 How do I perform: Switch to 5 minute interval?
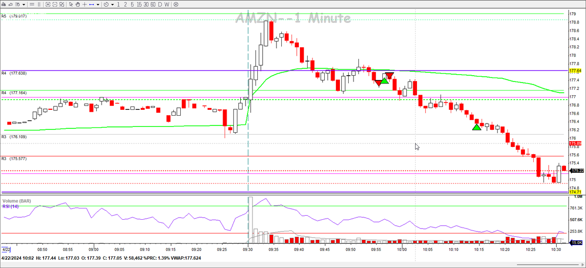132,4
